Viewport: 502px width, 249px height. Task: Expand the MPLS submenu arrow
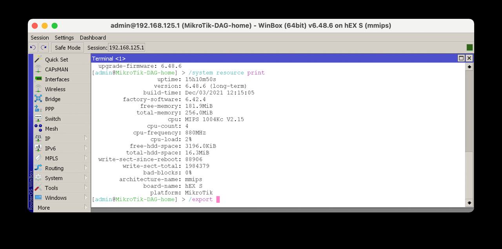click(x=86, y=158)
